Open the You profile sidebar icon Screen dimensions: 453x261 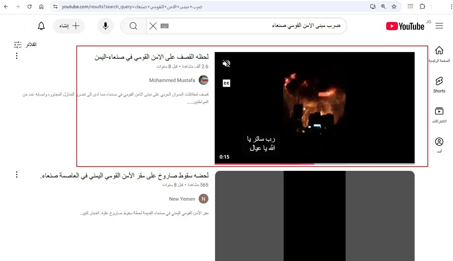(x=439, y=145)
